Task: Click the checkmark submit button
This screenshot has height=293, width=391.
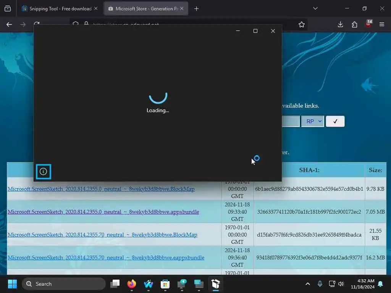Action: [335, 121]
